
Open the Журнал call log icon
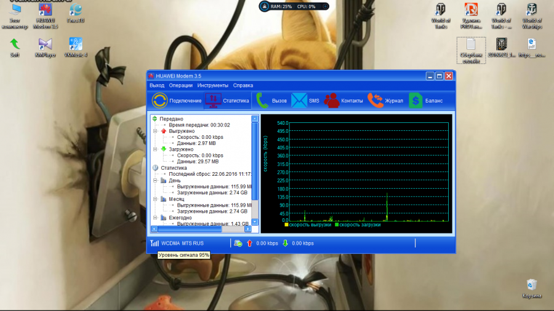[x=375, y=101]
